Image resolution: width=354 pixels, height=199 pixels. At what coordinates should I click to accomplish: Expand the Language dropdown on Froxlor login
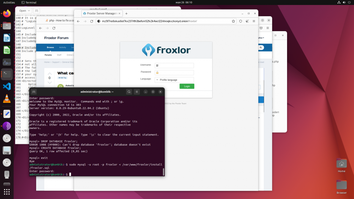tap(174, 80)
